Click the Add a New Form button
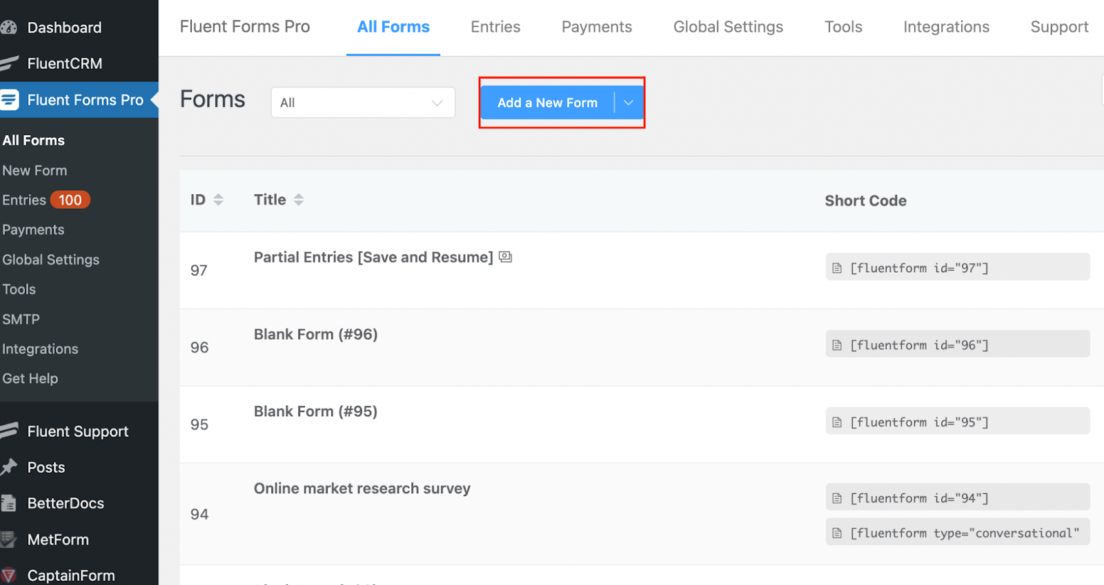Viewport: 1104px width, 585px height. tap(547, 103)
